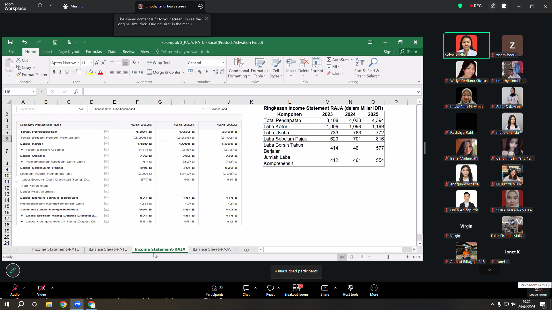Click Sign in link in Excel

(389, 52)
